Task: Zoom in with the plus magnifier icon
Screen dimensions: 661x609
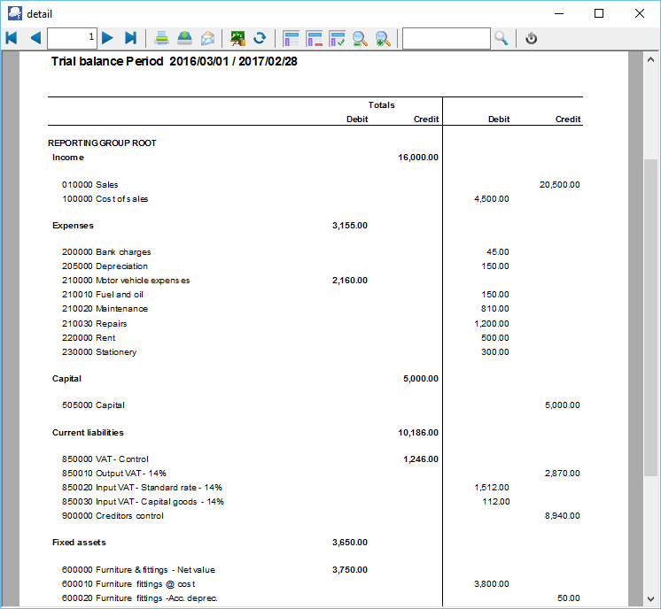Action: (x=383, y=38)
